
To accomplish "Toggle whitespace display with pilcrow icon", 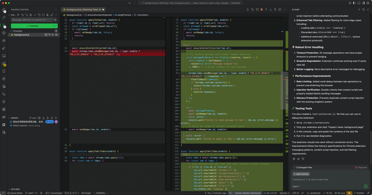I will point(275,10).
